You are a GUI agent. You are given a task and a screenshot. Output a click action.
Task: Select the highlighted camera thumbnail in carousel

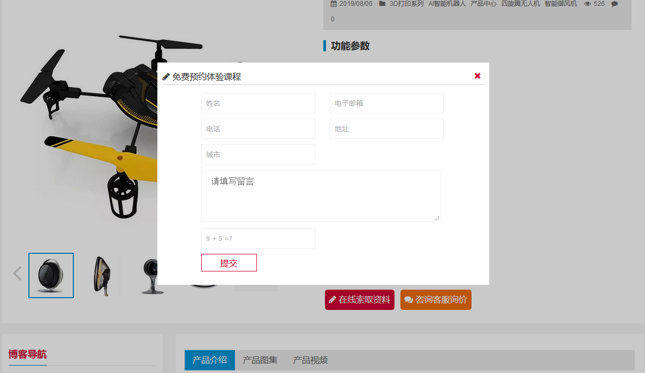pos(51,275)
